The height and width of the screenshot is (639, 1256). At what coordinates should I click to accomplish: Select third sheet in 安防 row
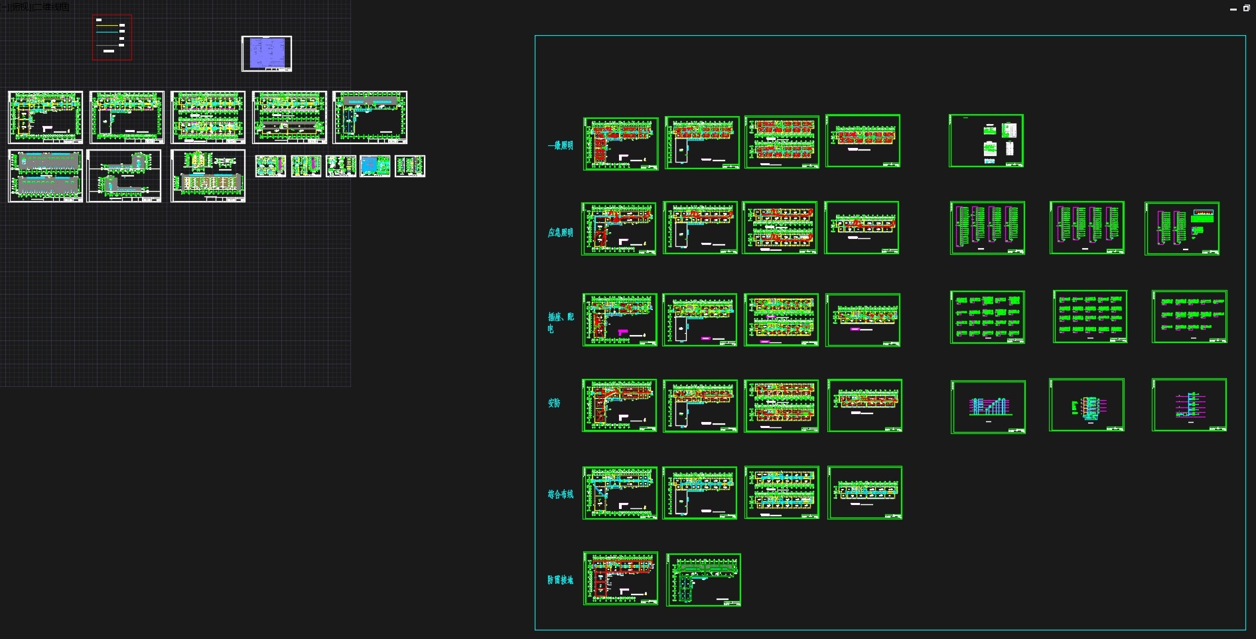[782, 406]
